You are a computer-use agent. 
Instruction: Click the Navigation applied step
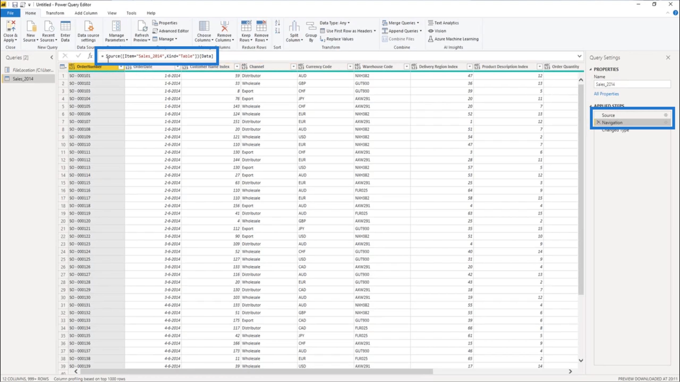(613, 122)
